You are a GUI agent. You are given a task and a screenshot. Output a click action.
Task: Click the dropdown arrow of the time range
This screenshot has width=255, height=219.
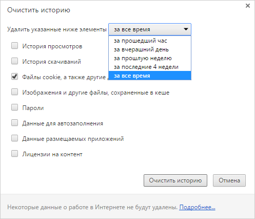186,29
